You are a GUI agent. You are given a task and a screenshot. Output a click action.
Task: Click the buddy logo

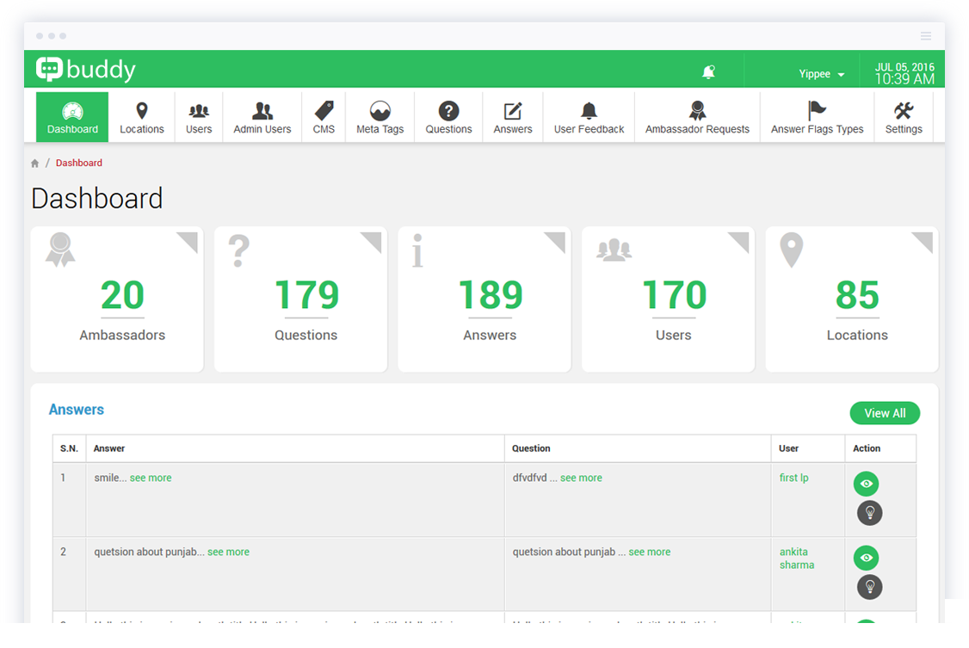[x=86, y=70]
